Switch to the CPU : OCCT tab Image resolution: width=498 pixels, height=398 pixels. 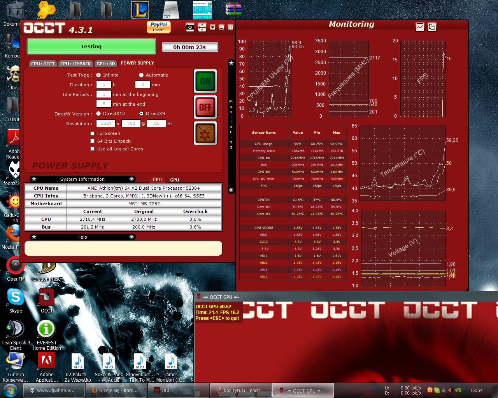tap(43, 64)
